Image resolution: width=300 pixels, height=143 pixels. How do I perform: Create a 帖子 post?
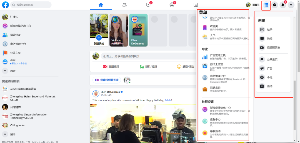[x=273, y=30]
